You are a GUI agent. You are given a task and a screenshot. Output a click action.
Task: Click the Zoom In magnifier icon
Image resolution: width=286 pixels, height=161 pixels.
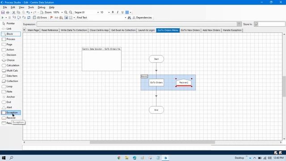(x=66, y=12)
